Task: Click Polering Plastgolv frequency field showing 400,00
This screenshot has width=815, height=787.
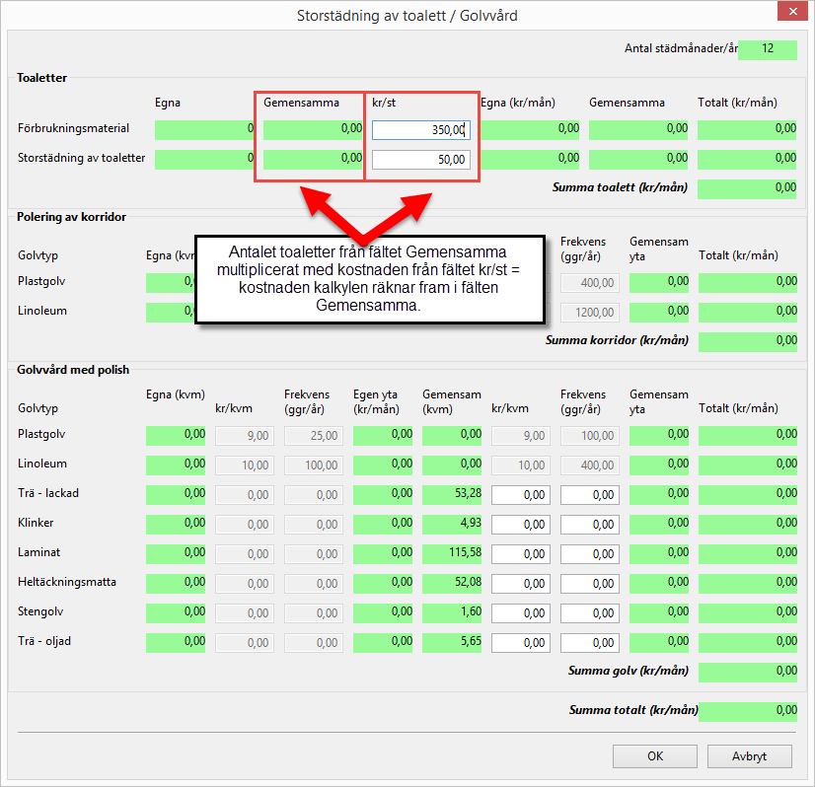Action: [590, 283]
